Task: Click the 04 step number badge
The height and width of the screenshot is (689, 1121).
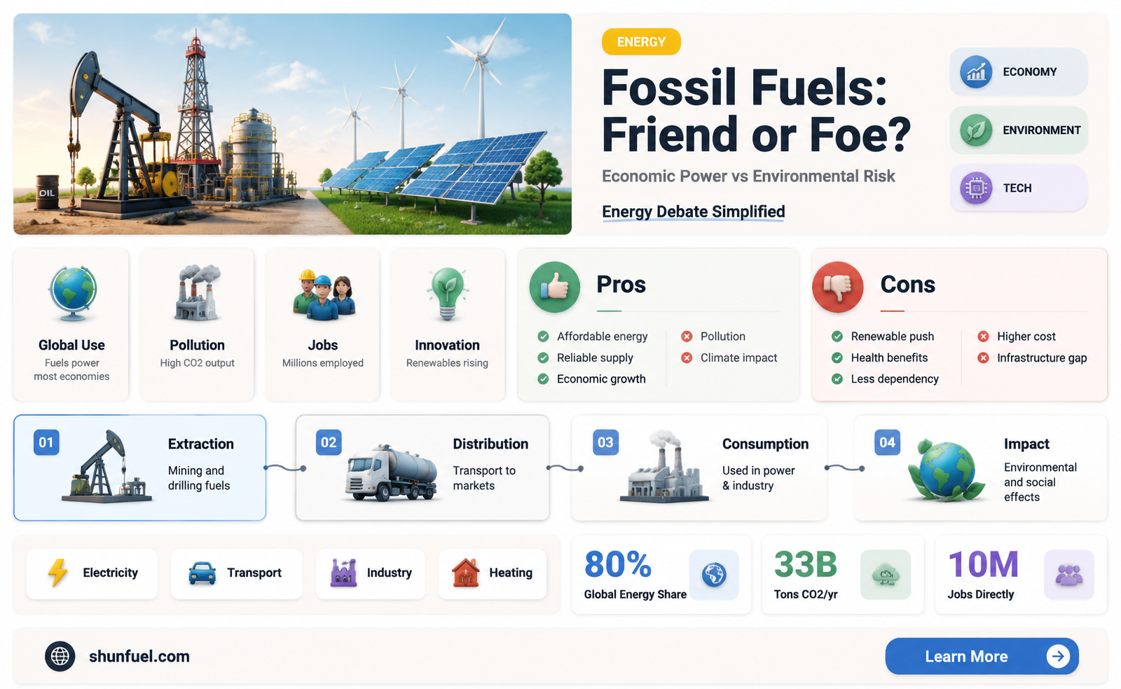Action: click(887, 442)
